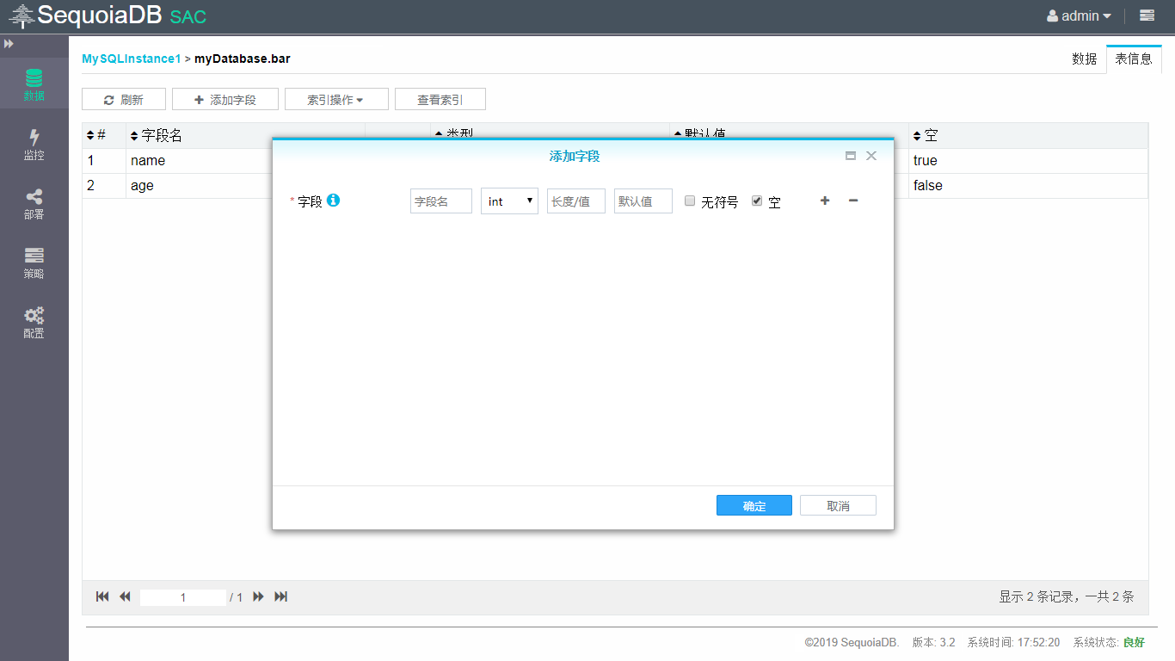The image size is (1175, 661).
Task: Switch to the 数据 tab
Action: pos(1084,59)
